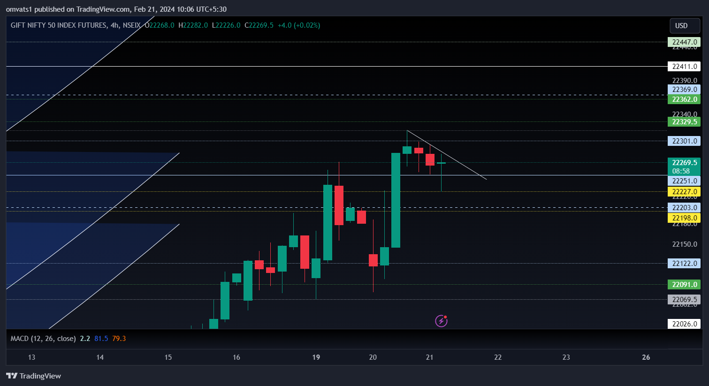
Task: Click the 4h interval text in header
Action: 114,25
